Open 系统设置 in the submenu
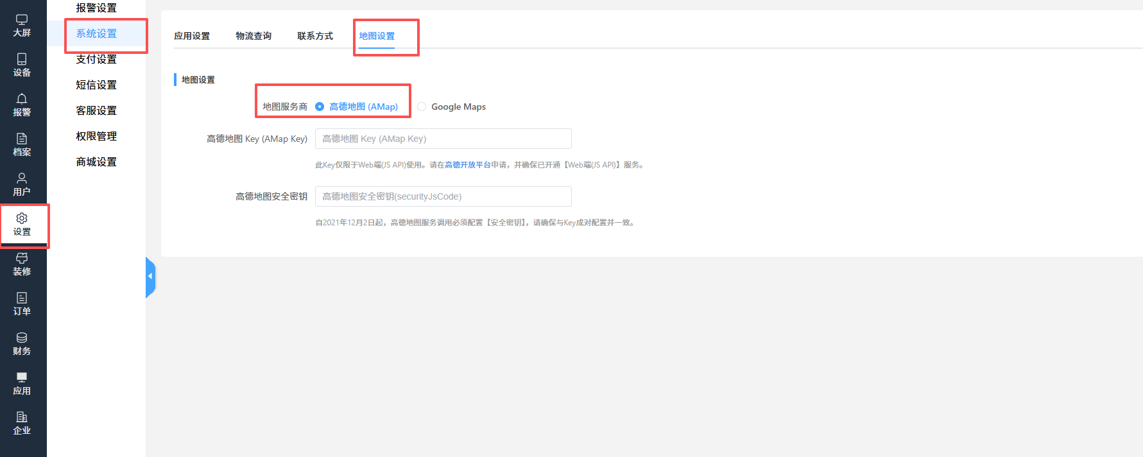 click(96, 33)
